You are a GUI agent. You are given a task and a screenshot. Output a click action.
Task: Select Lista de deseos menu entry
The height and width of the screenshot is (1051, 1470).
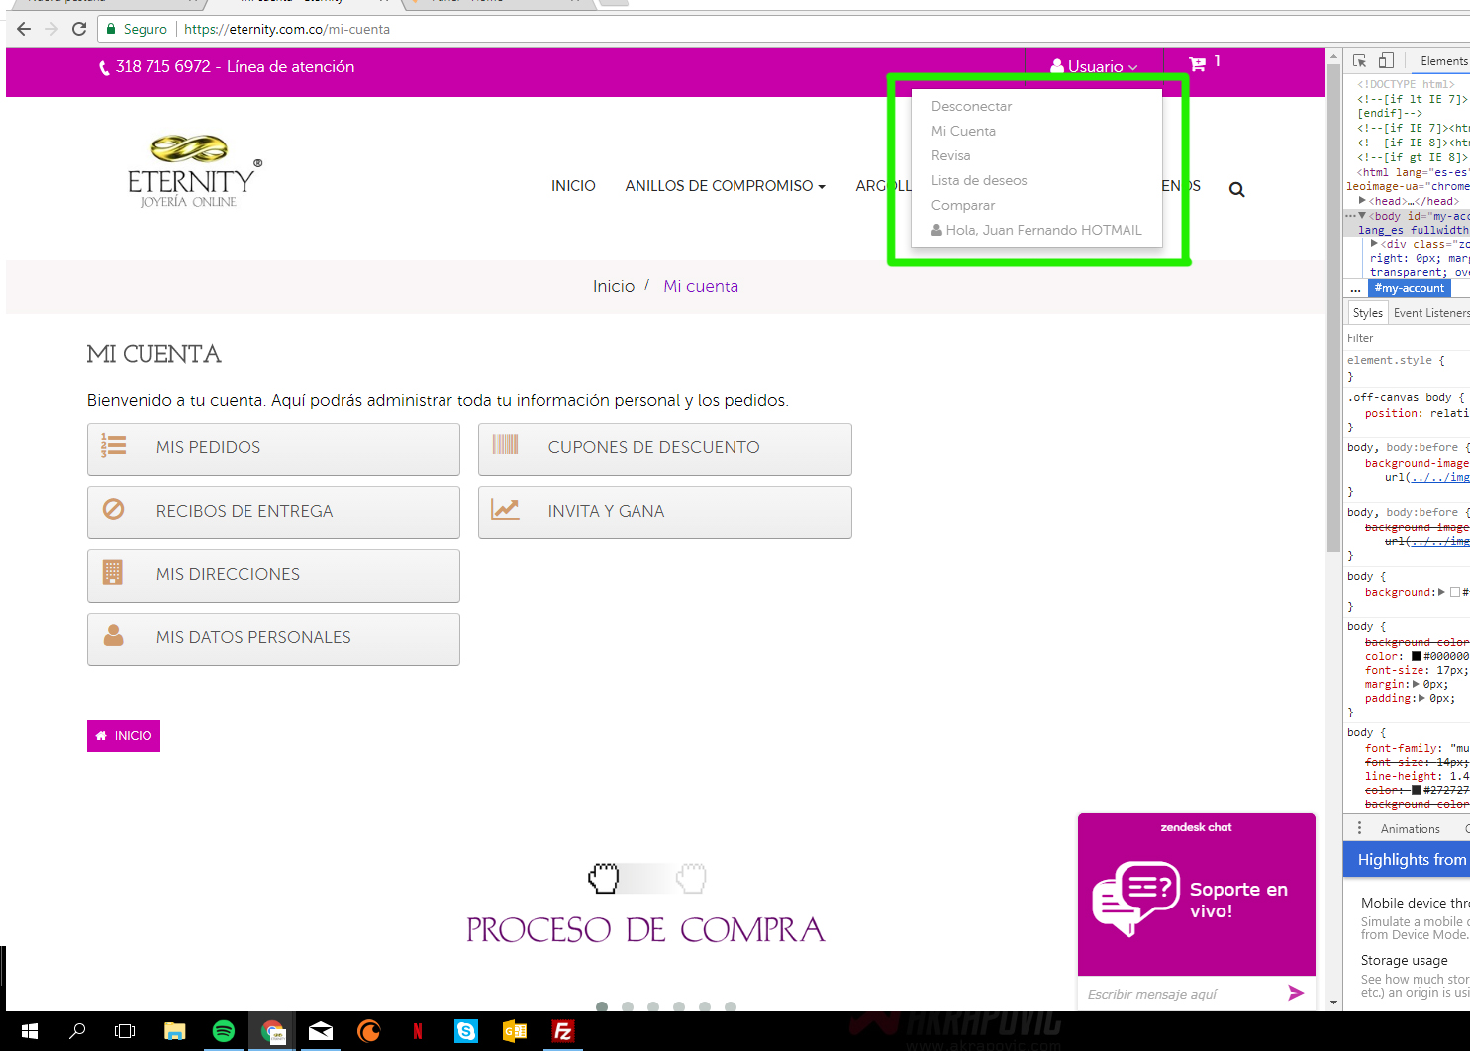coord(979,180)
